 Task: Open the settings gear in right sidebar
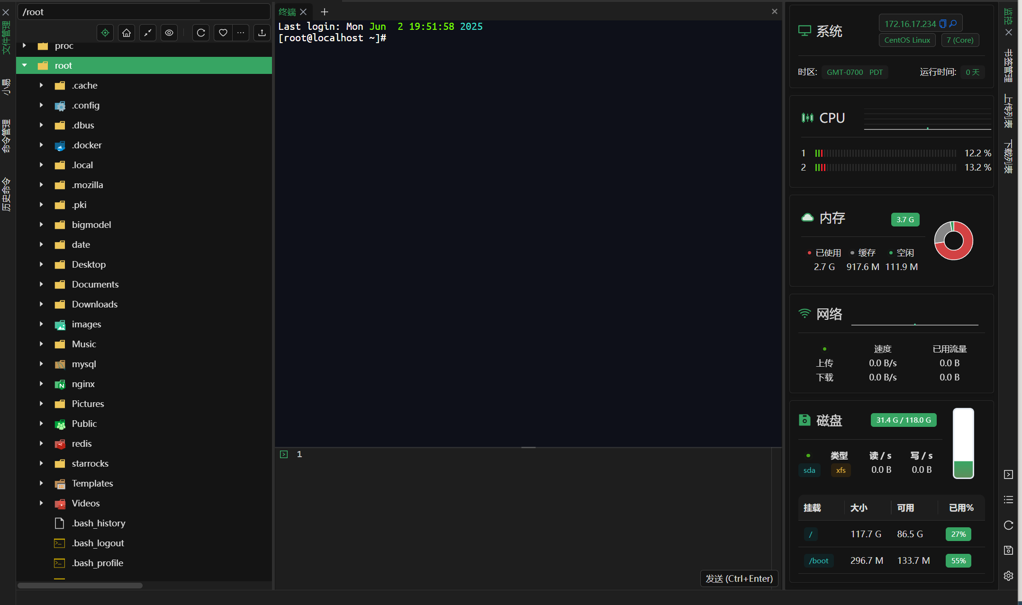pos(1008,576)
